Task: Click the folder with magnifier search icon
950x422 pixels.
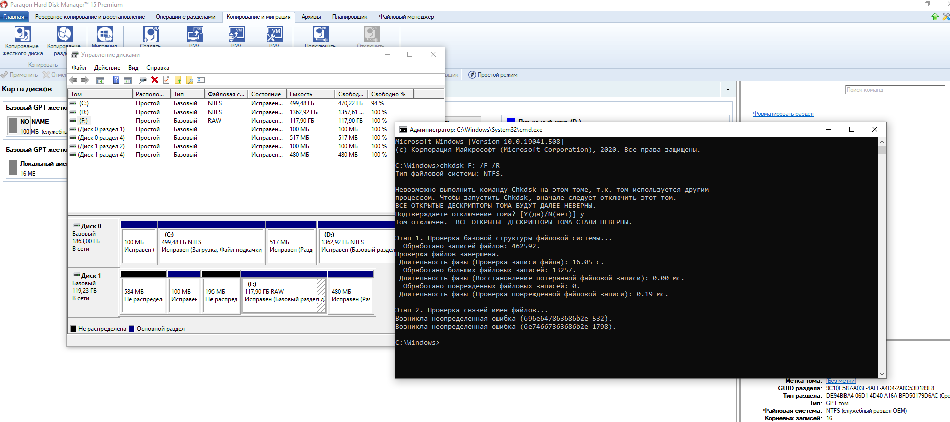Action: point(189,80)
